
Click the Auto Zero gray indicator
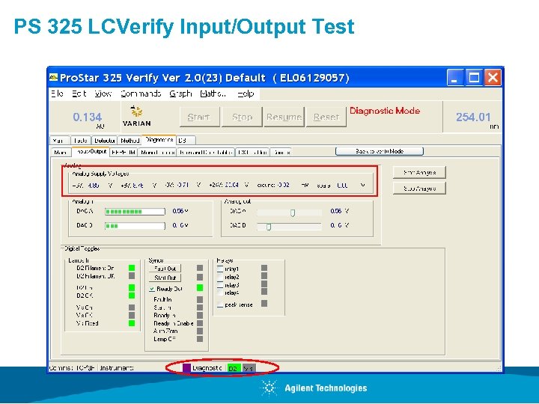tap(200, 331)
